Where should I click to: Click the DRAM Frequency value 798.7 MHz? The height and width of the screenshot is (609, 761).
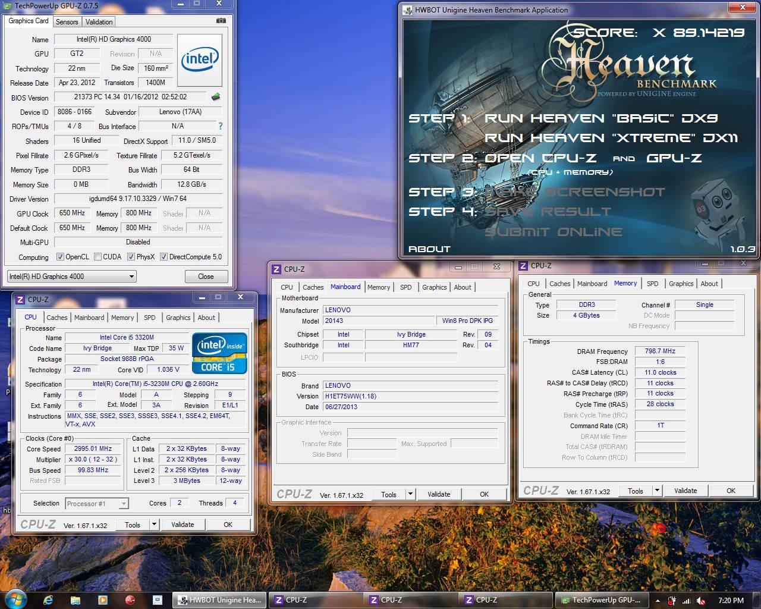click(x=660, y=351)
